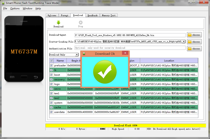The width and height of the screenshot is (210, 139).
Task: Click the userdata end address 0x00000000c5a86267
Action: point(107,112)
